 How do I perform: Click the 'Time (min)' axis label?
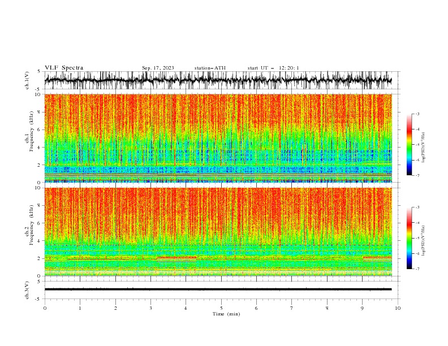(x=226, y=314)
